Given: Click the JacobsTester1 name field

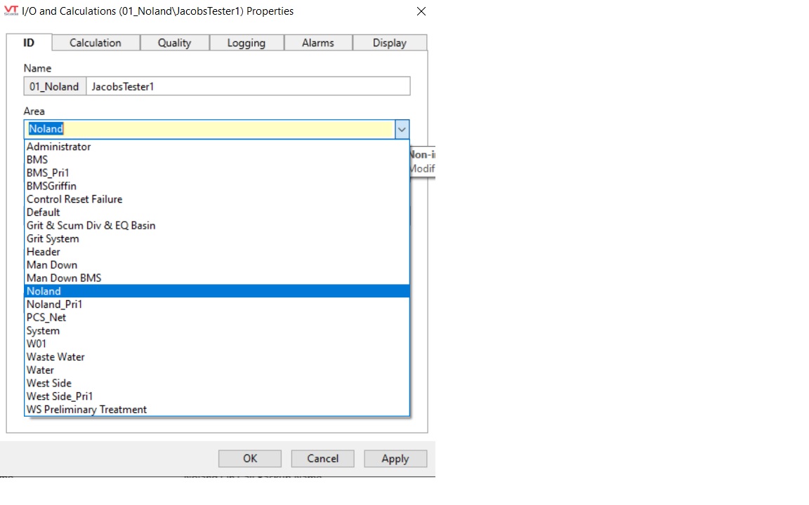Looking at the screenshot, I should (247, 87).
